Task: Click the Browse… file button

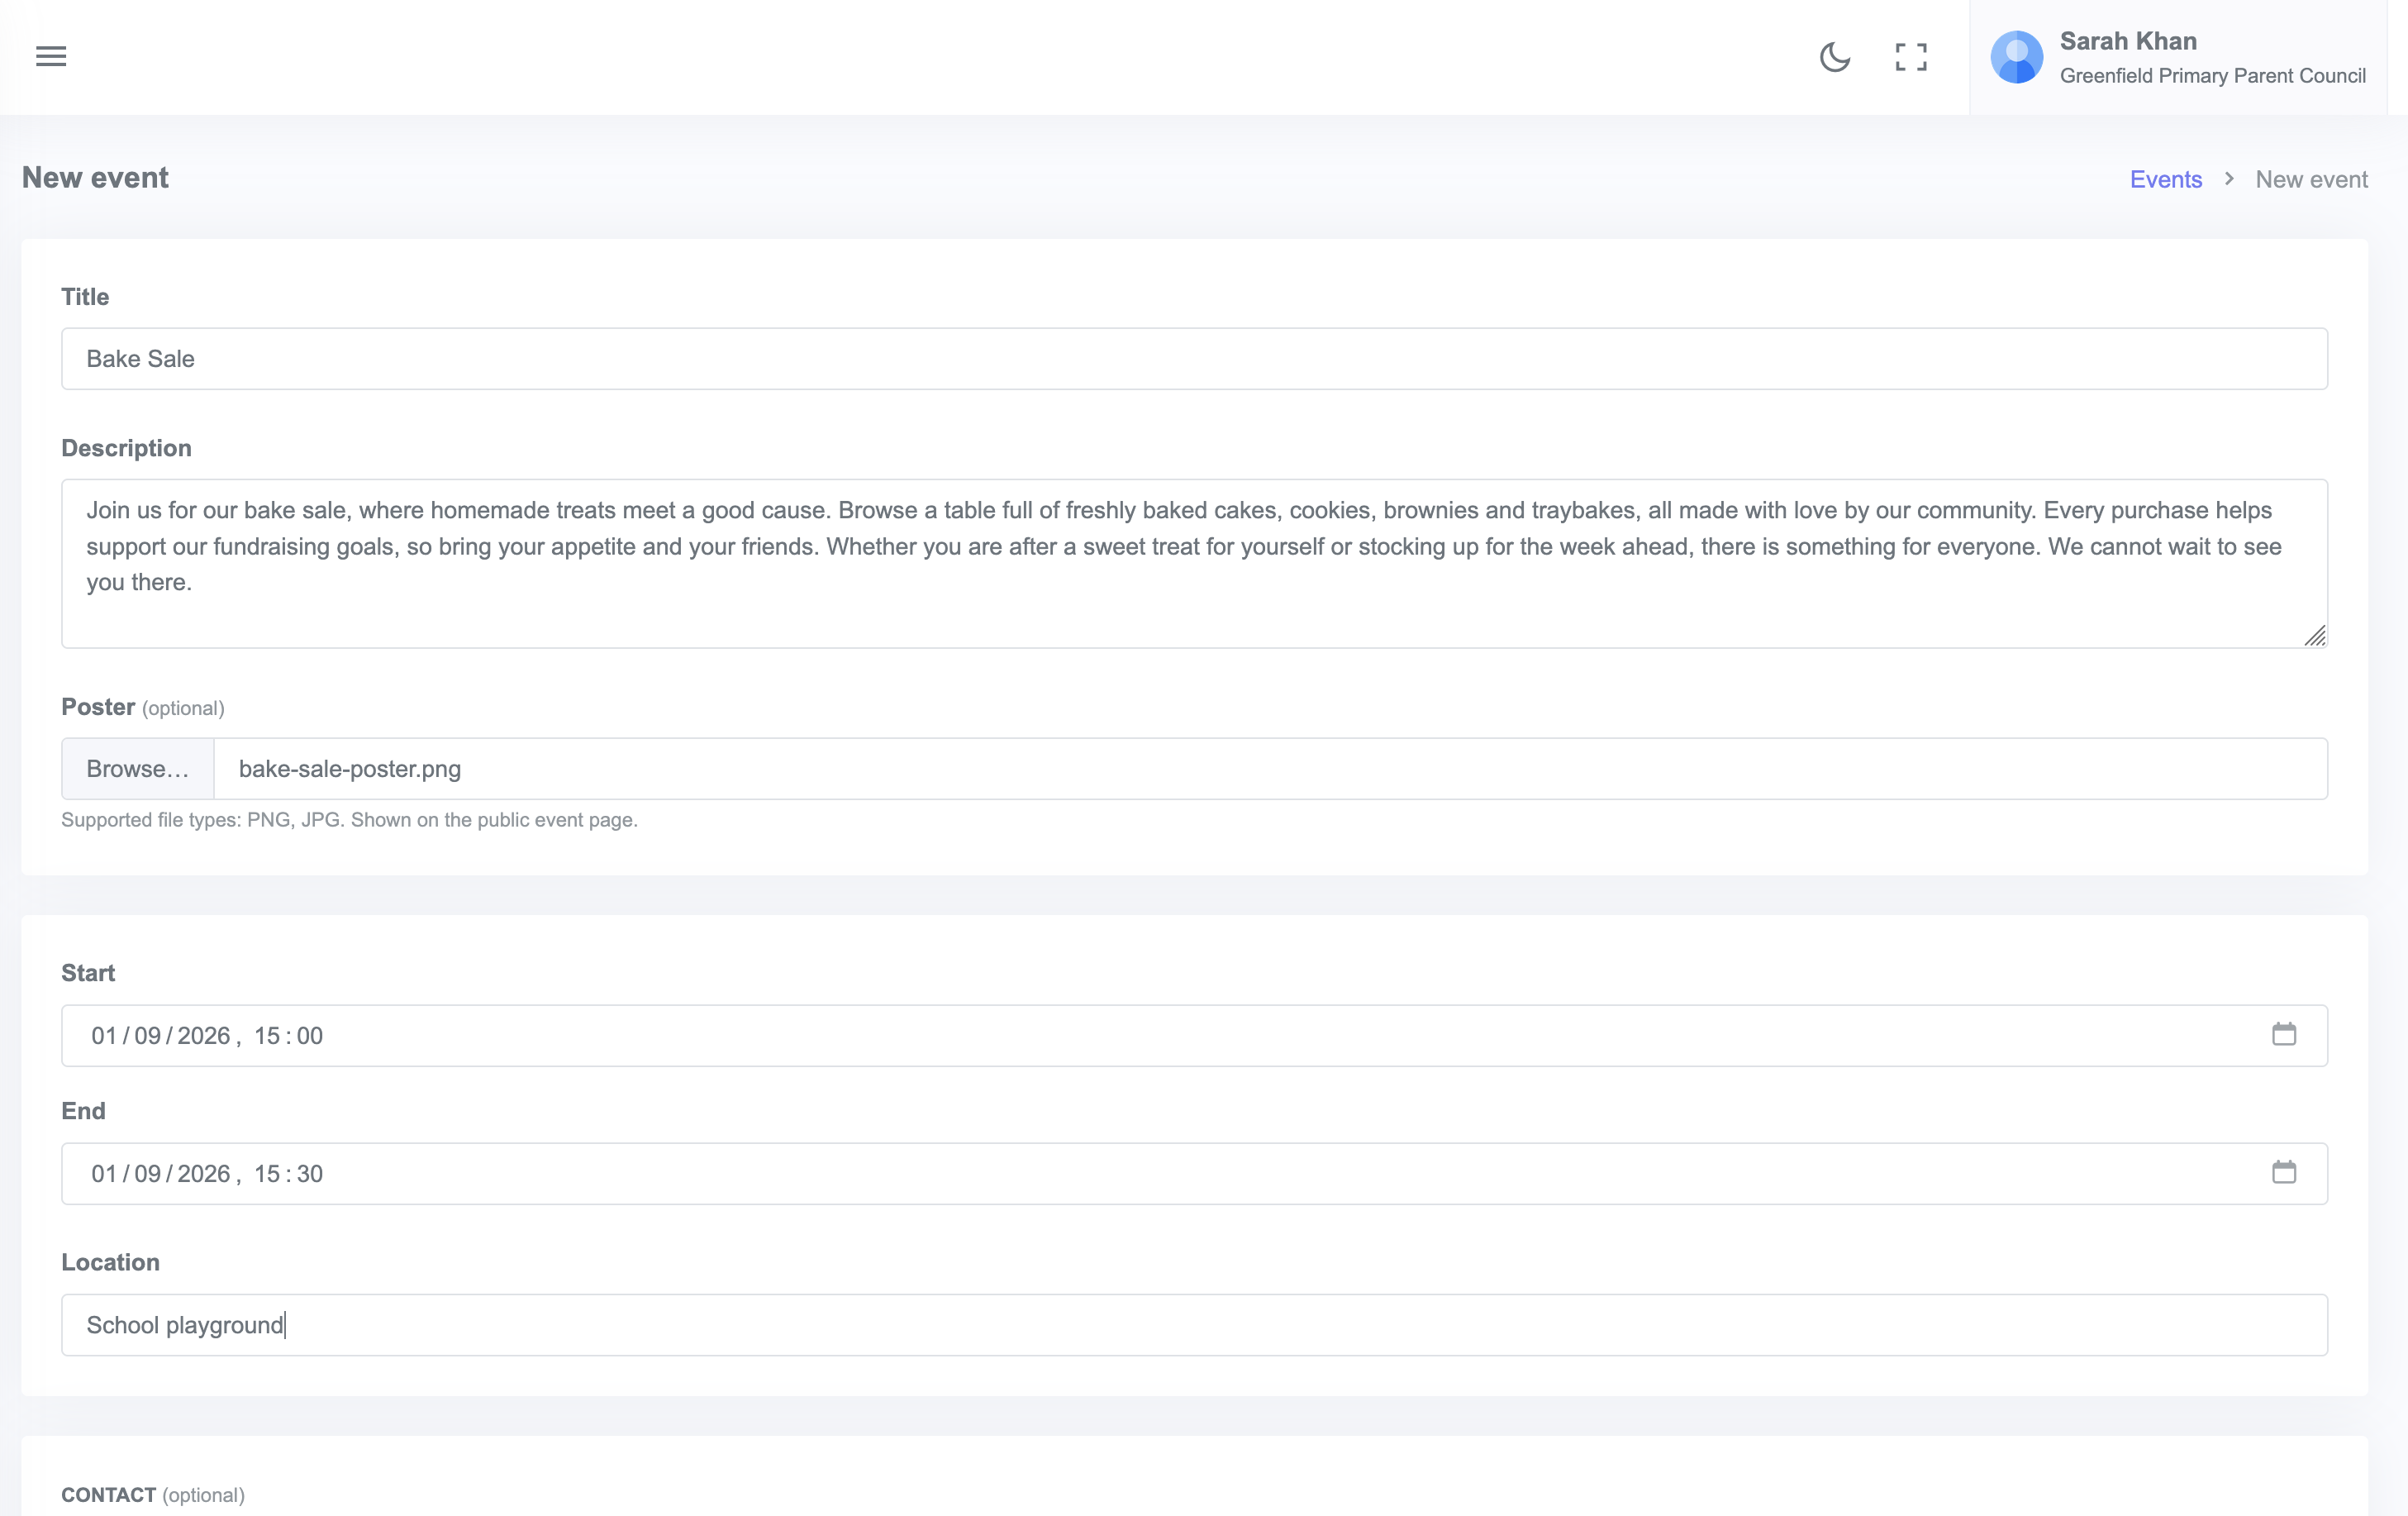Action: 138,769
